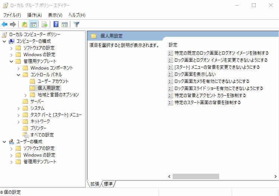Expand the Windows コンポーネント node

click(19, 68)
